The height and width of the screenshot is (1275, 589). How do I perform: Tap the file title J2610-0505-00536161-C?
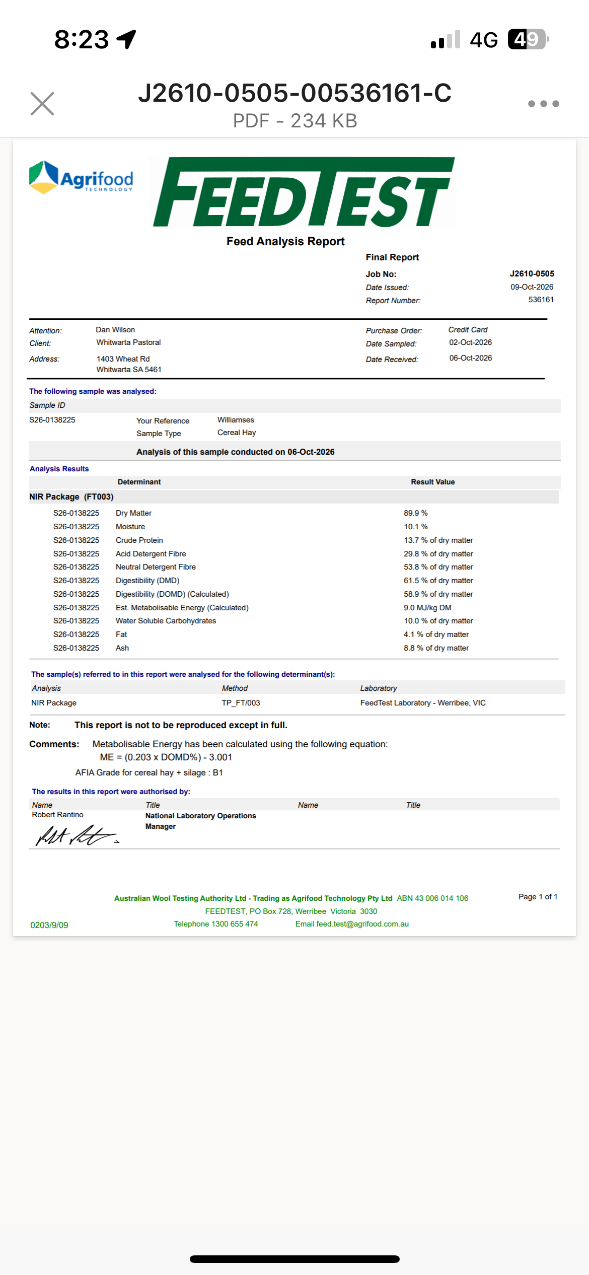coord(295,93)
